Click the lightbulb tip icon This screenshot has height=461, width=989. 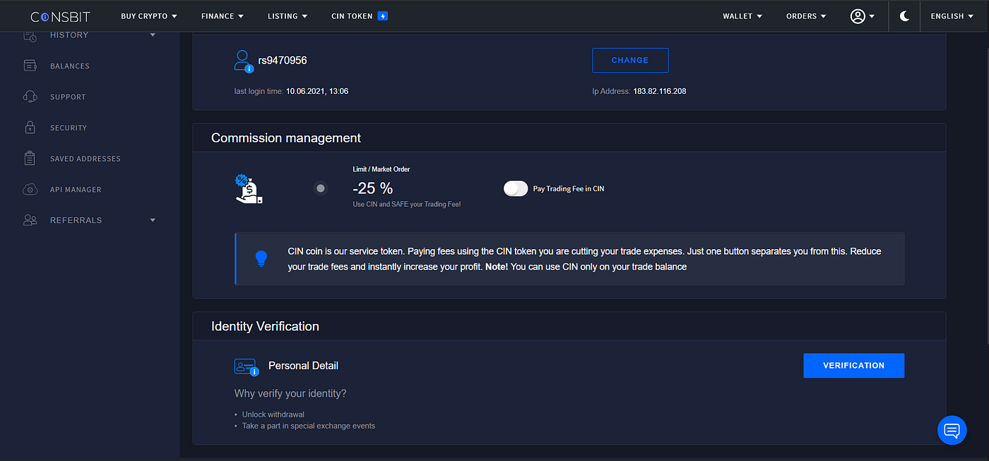261,258
